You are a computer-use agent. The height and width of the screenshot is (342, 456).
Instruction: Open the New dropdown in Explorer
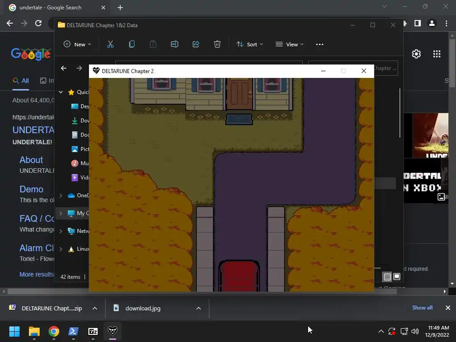(x=77, y=44)
